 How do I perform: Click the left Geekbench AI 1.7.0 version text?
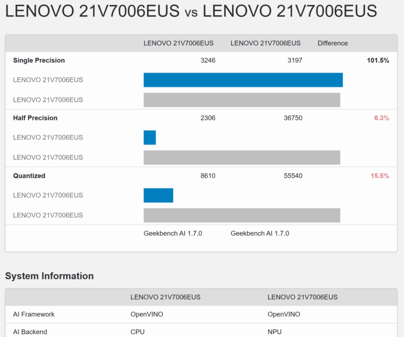coord(173,233)
